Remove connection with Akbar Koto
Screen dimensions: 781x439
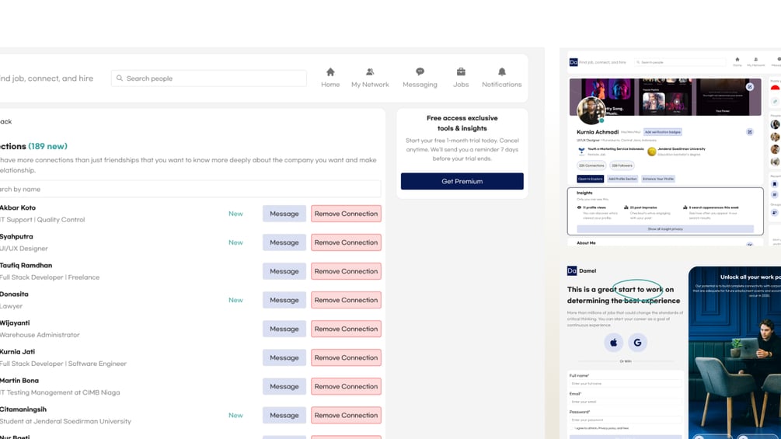(346, 214)
